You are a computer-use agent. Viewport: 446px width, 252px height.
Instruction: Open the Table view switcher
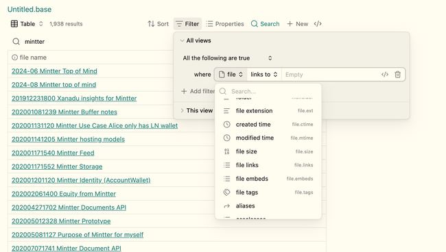click(27, 24)
